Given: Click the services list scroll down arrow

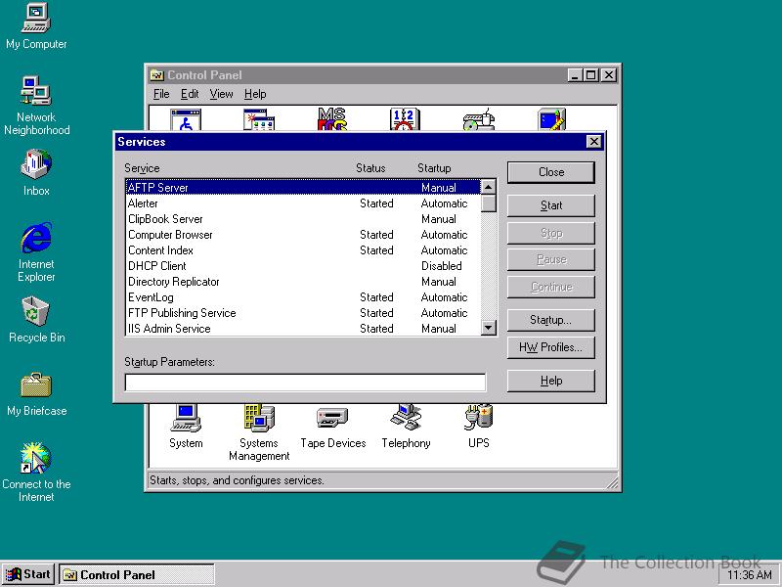Looking at the screenshot, I should (x=488, y=328).
